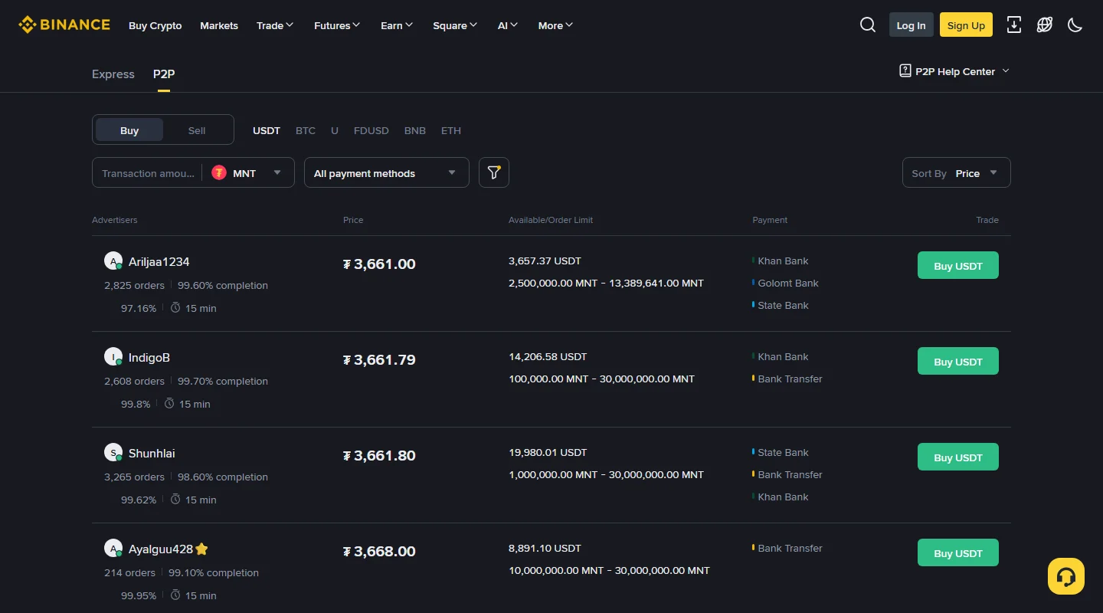Expand the Trade menu
This screenshot has width=1103, height=613.
275,25
